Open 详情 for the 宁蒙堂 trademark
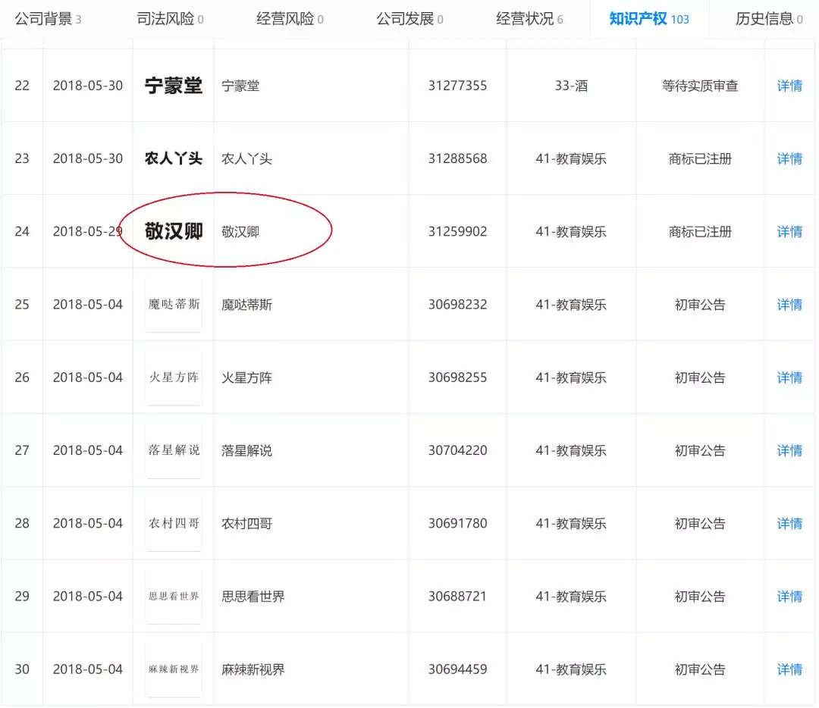The height and width of the screenshot is (708, 819). click(x=789, y=86)
